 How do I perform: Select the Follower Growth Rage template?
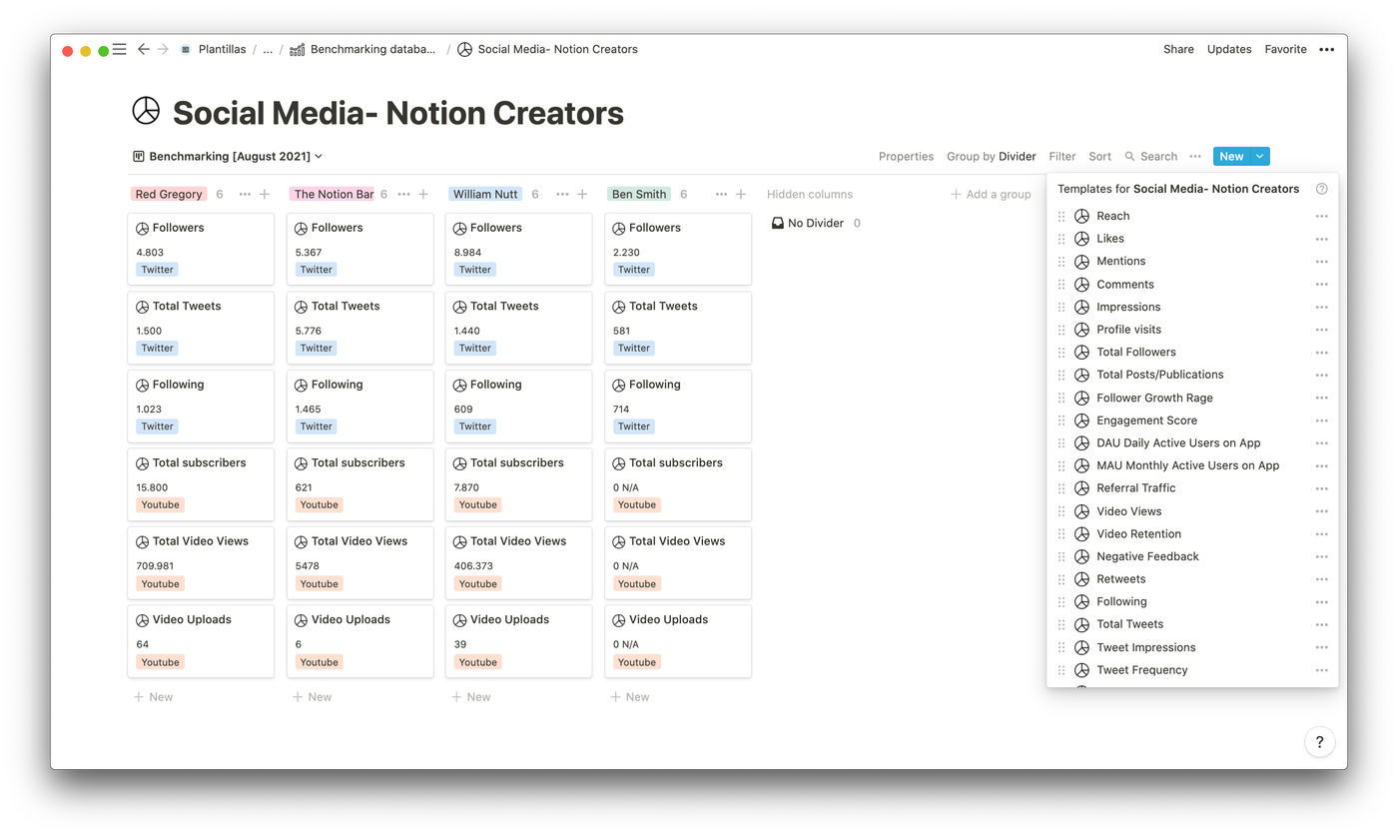click(x=1192, y=398)
